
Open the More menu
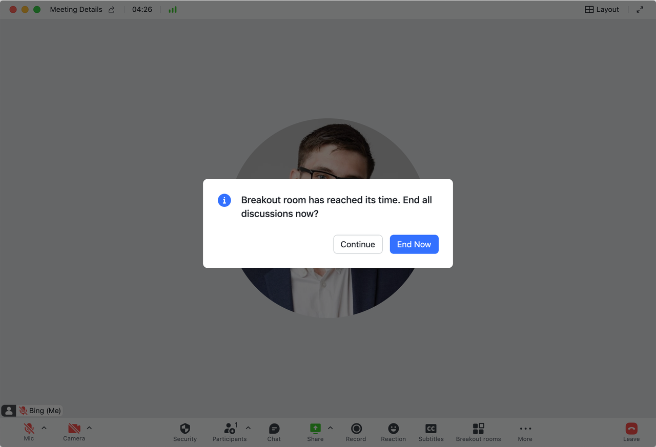[x=525, y=429]
